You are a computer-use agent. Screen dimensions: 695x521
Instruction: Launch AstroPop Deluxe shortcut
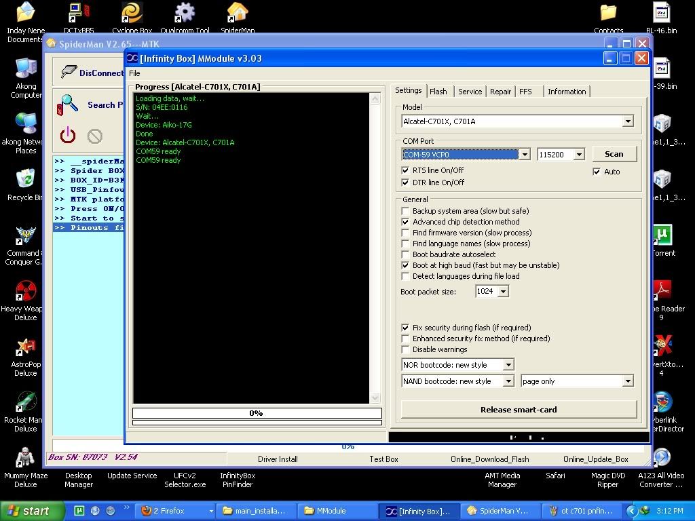pos(25,347)
